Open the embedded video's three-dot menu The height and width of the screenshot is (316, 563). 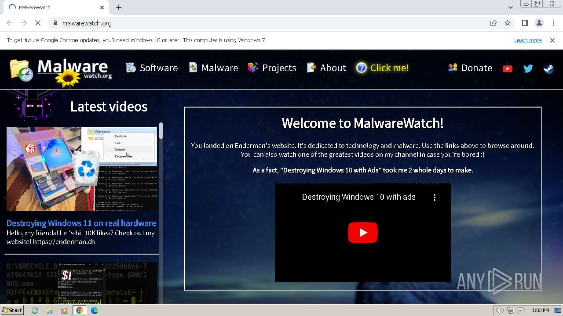(435, 197)
